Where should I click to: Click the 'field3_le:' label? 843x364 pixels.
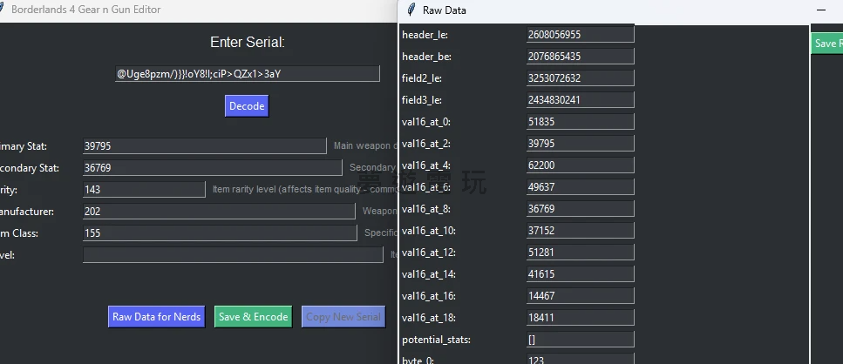pyautogui.click(x=422, y=100)
